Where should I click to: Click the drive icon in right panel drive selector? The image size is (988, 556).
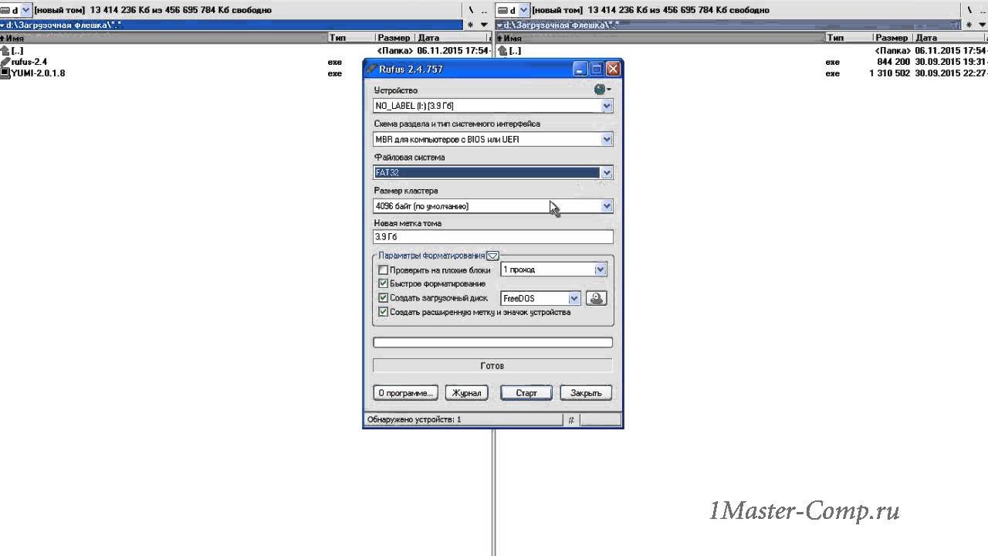[502, 10]
